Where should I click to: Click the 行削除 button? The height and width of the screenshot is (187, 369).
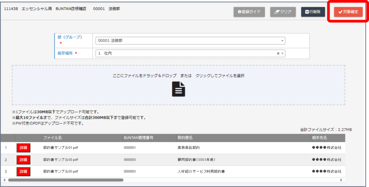tap(313, 12)
